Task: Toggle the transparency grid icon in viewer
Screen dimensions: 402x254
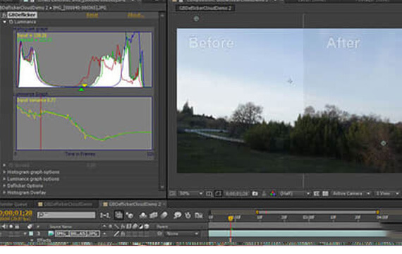Action: (325, 194)
